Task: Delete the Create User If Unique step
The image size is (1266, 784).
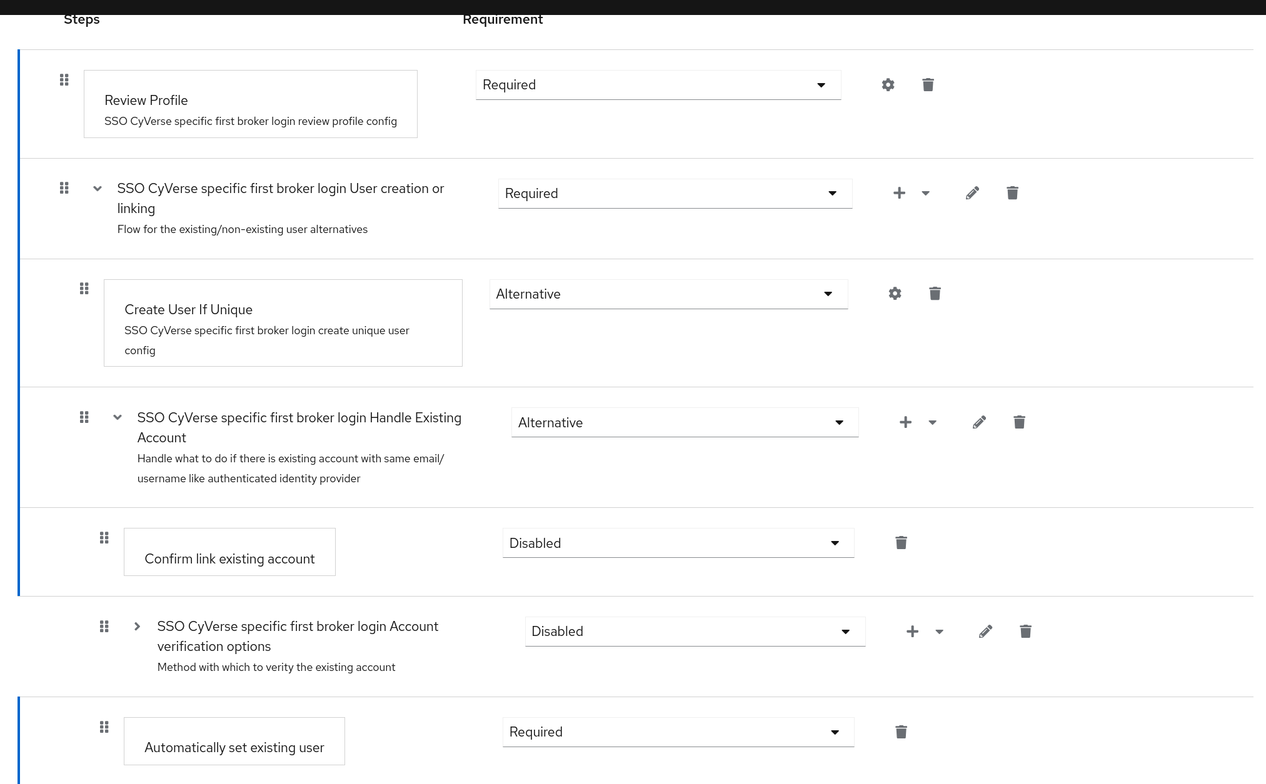Action: click(935, 293)
